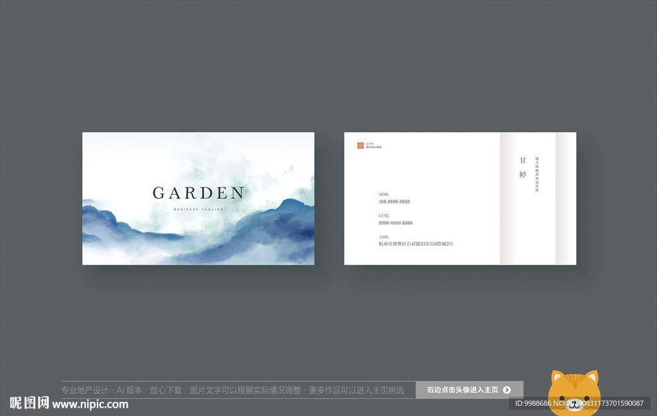Select the GARDEN card front thumbnail

tap(198, 198)
